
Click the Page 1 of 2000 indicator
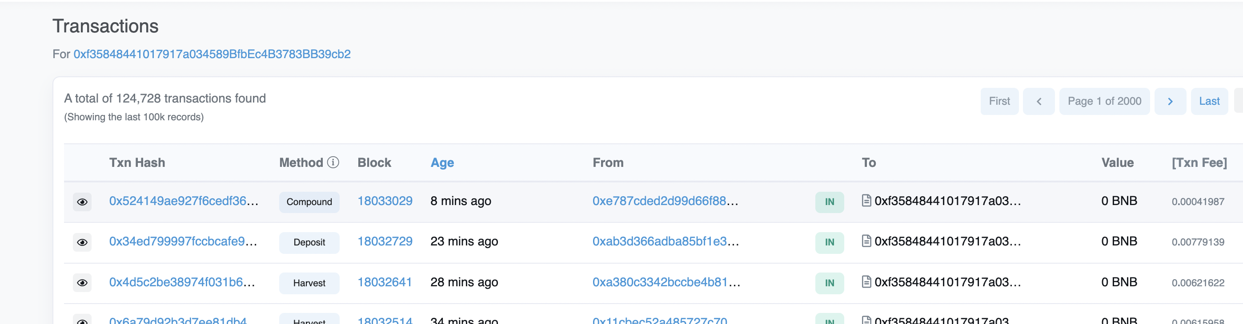click(1104, 101)
